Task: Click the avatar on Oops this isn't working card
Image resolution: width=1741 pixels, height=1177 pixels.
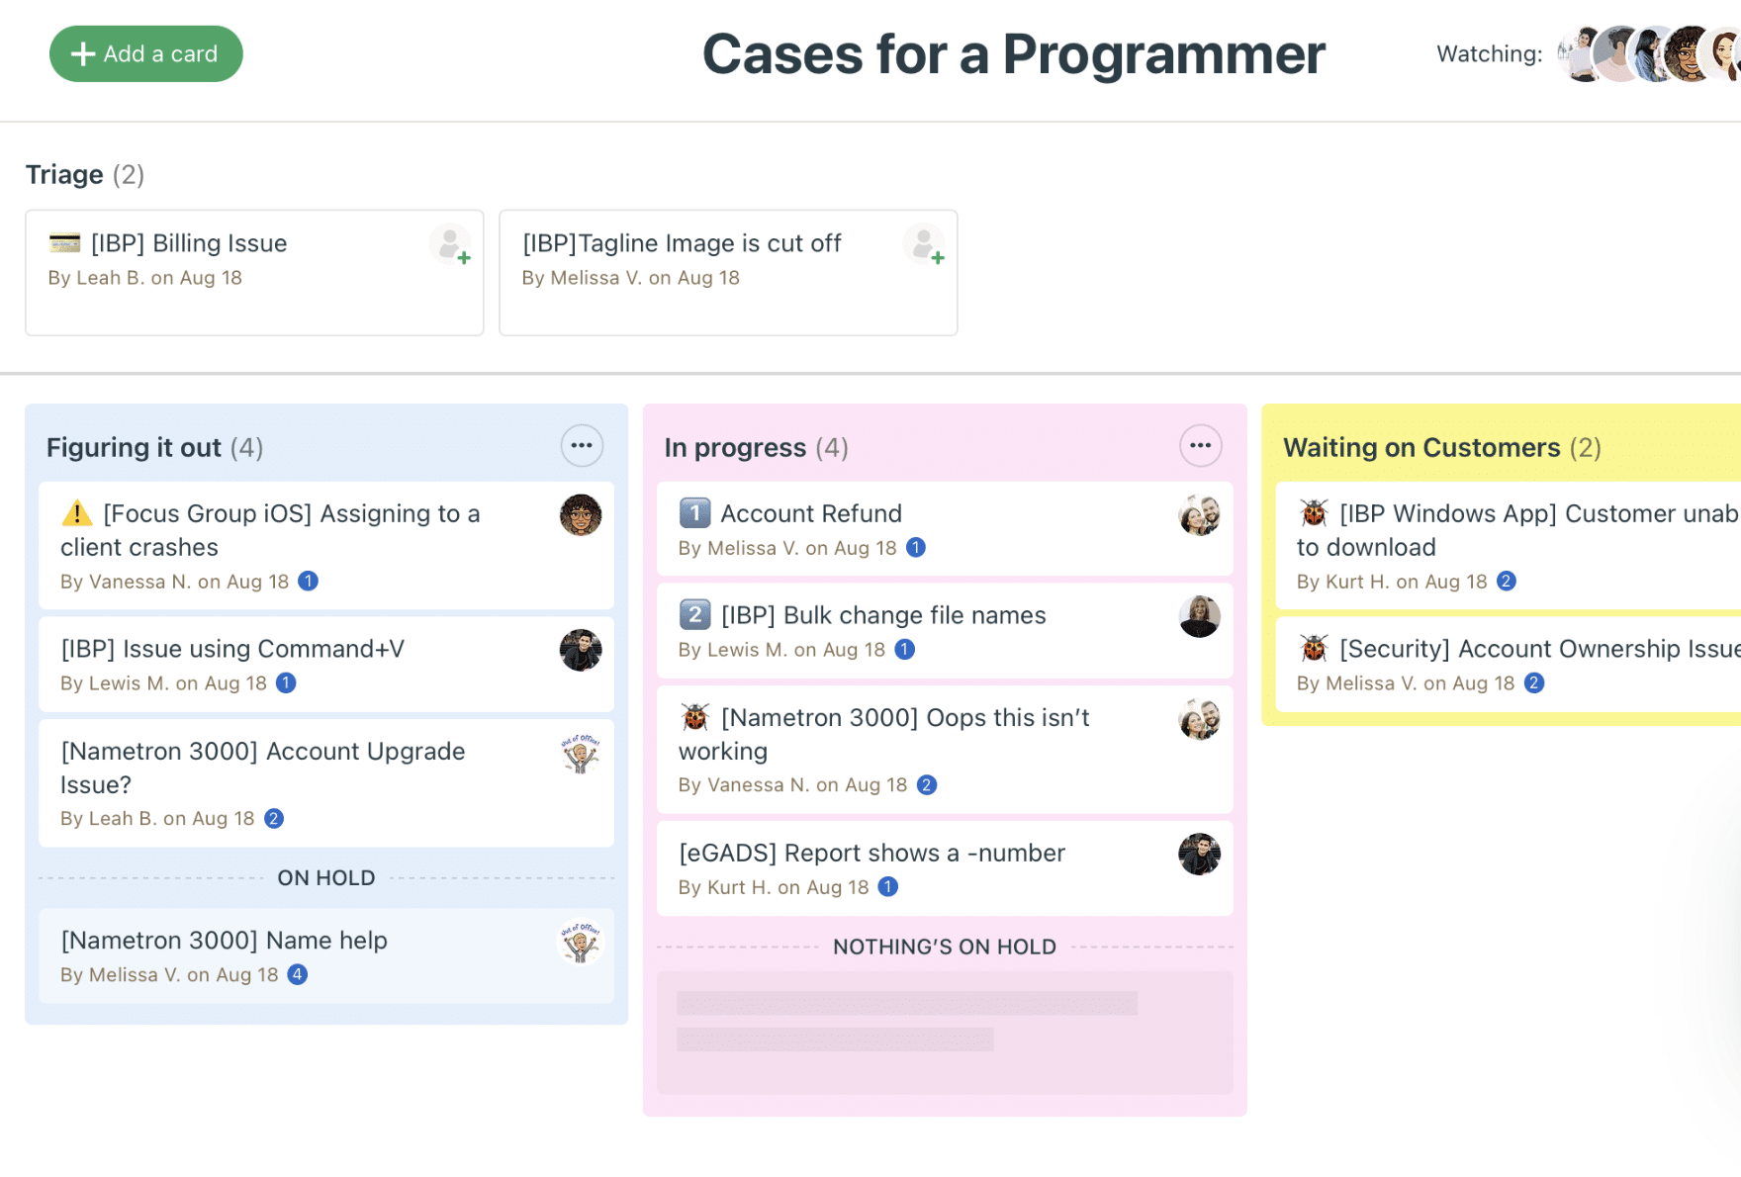Action: 1199,719
